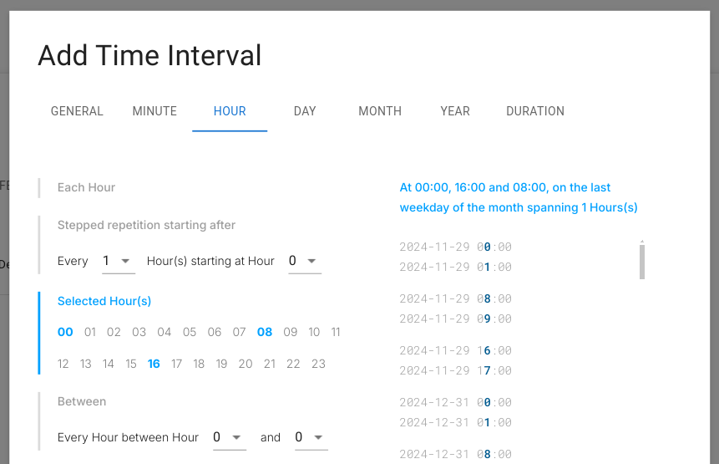Expand the dropdown after 'and'
Screen dimensions: 719x464
pos(311,437)
